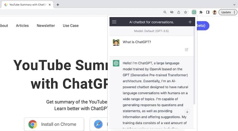Bookmark this page with the star icon
238x131 pixels.
(185, 12)
